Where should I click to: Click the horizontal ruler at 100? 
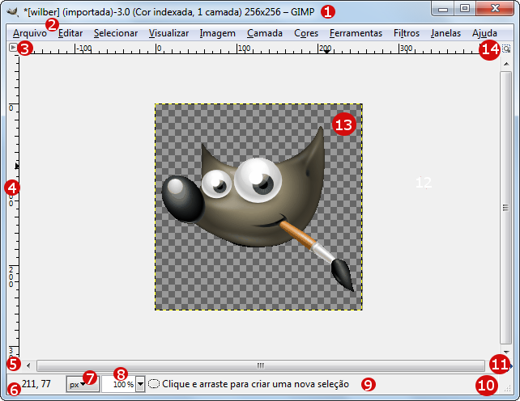point(244,49)
